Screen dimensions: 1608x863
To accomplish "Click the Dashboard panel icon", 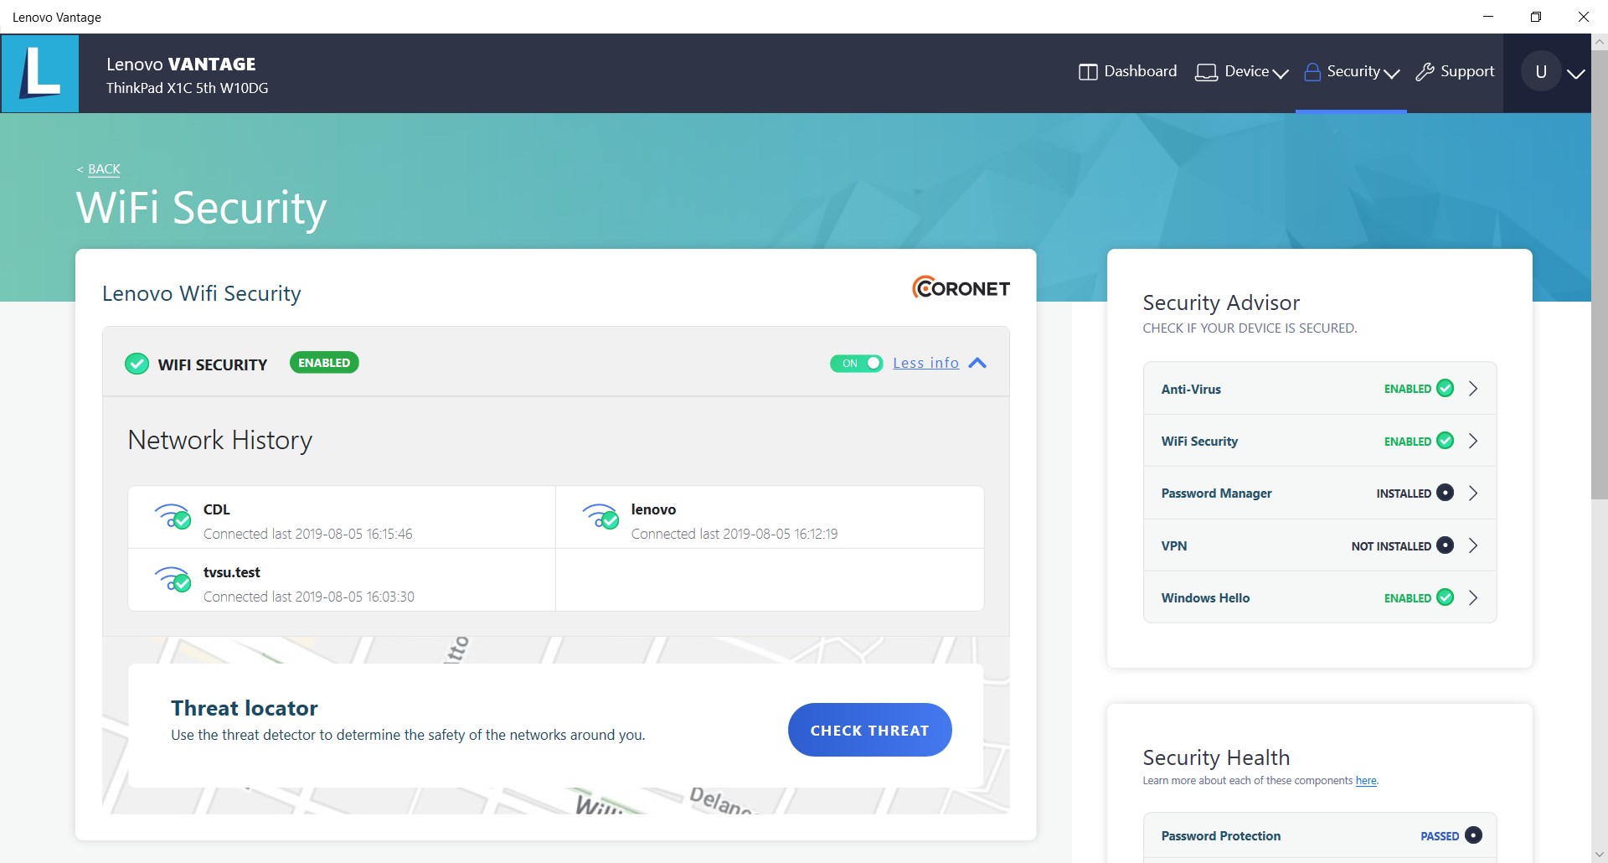I will pyautogui.click(x=1088, y=72).
